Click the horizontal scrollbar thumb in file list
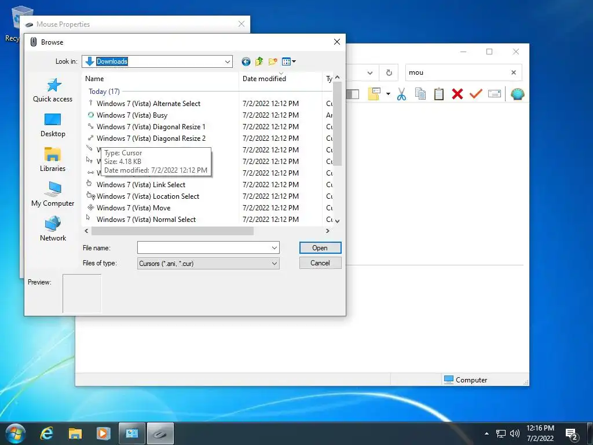The width and height of the screenshot is (593, 445). pos(173,231)
